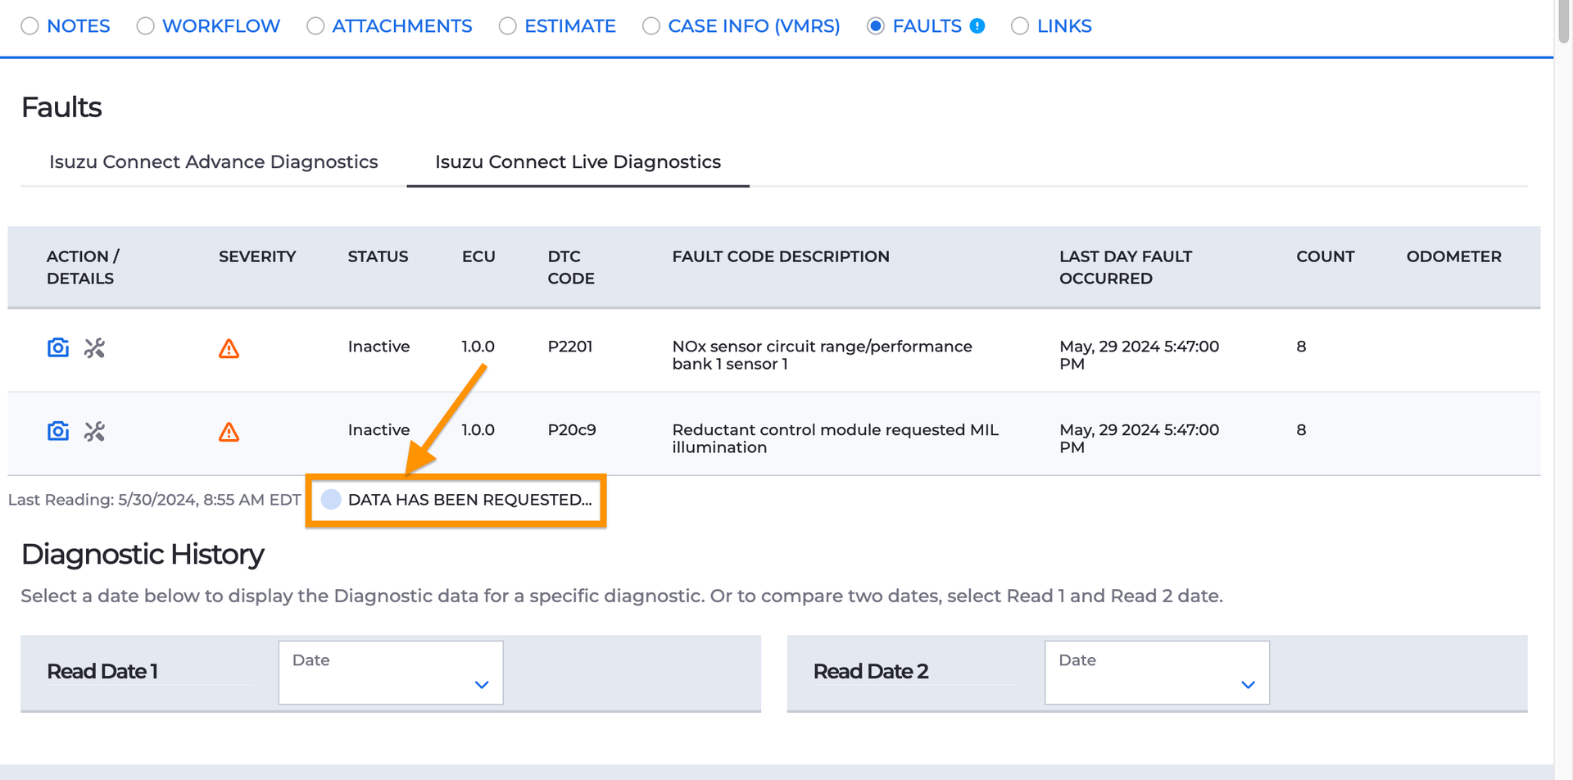Click the LAST DAY FAULT OCCURRED header
Screen dimensions: 1573x780
(1126, 267)
